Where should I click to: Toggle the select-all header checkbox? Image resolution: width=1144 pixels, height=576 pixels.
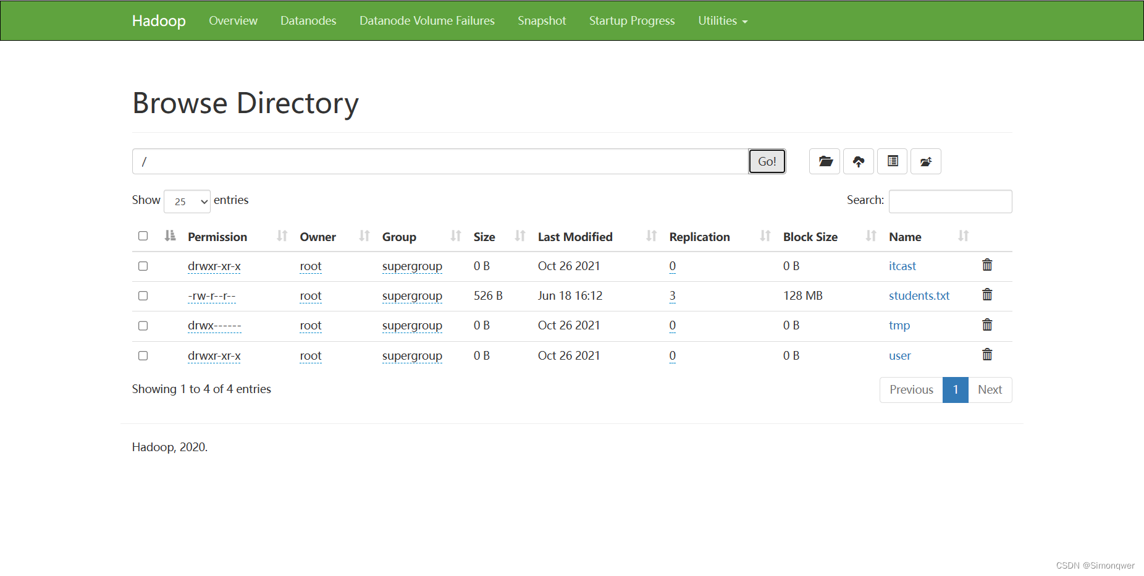[143, 235]
